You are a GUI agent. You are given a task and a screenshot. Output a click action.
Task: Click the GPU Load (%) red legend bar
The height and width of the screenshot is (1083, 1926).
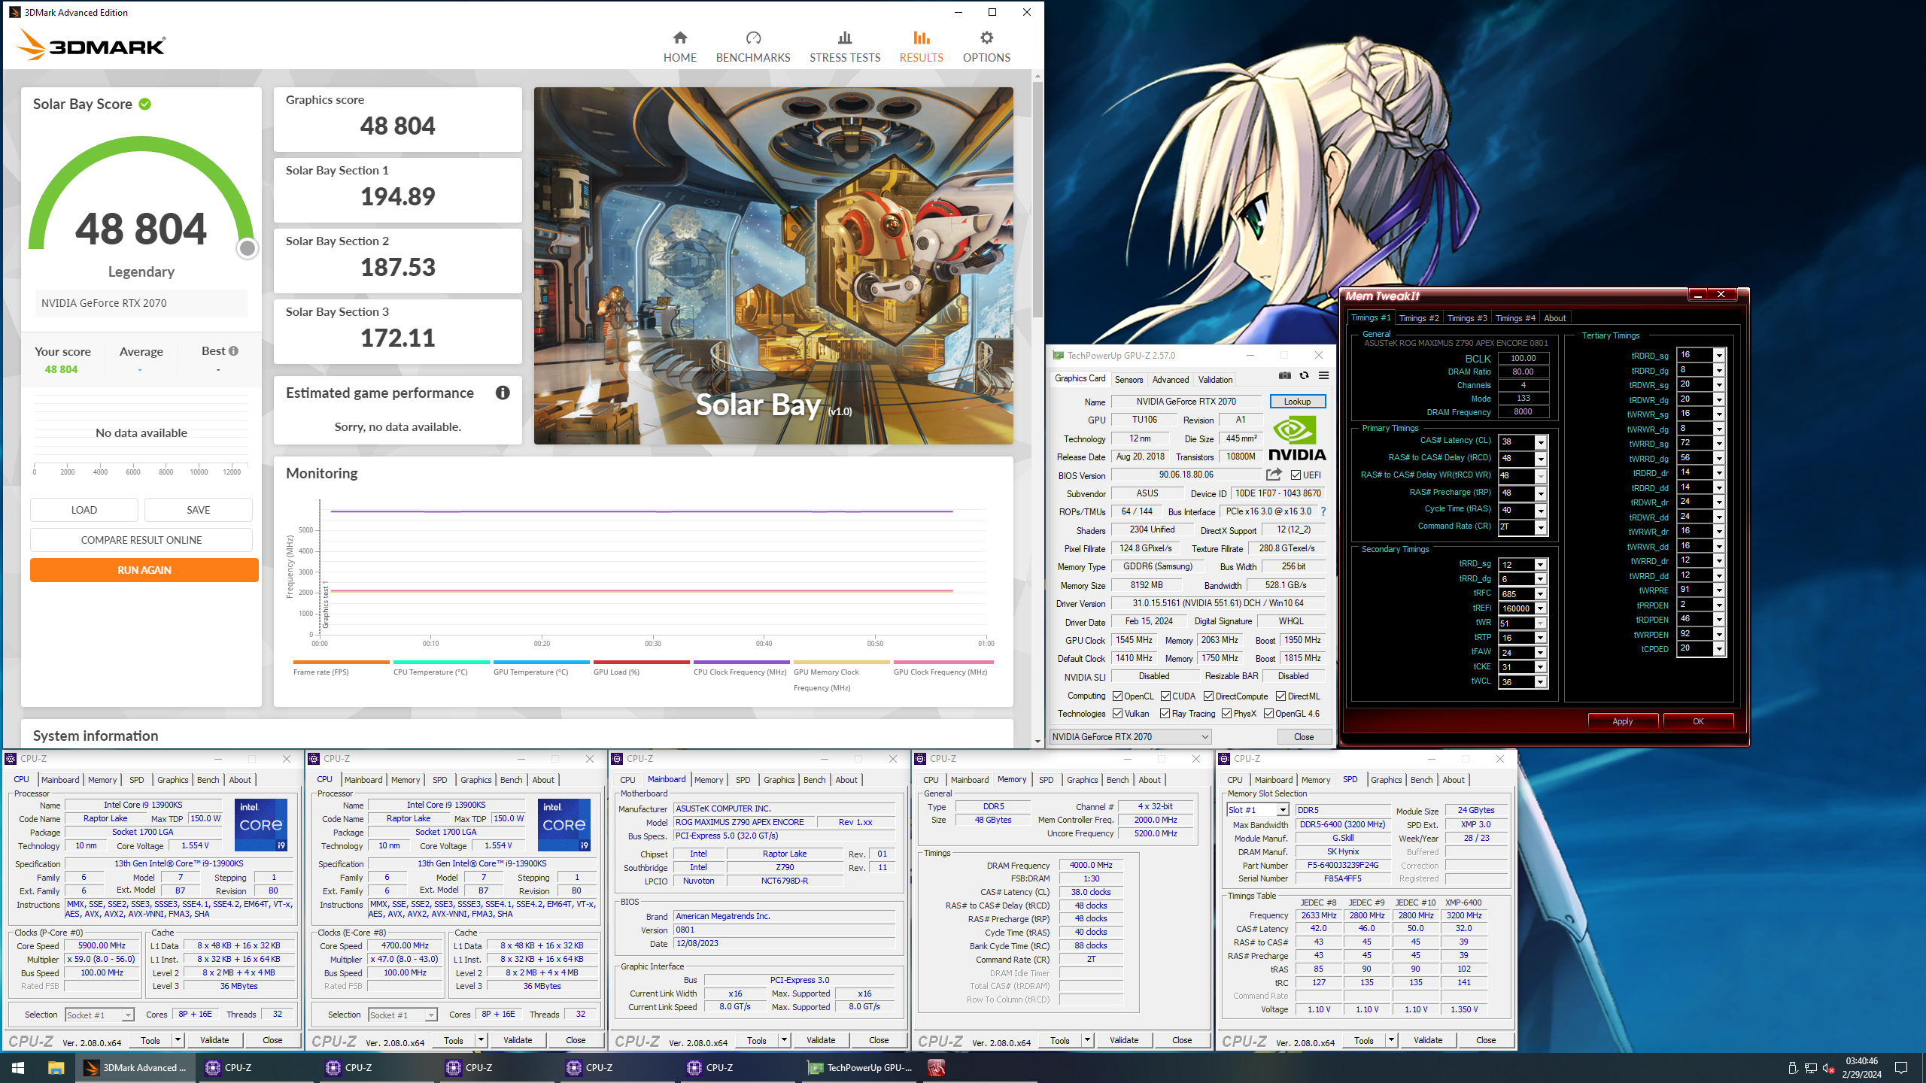pyautogui.click(x=642, y=663)
